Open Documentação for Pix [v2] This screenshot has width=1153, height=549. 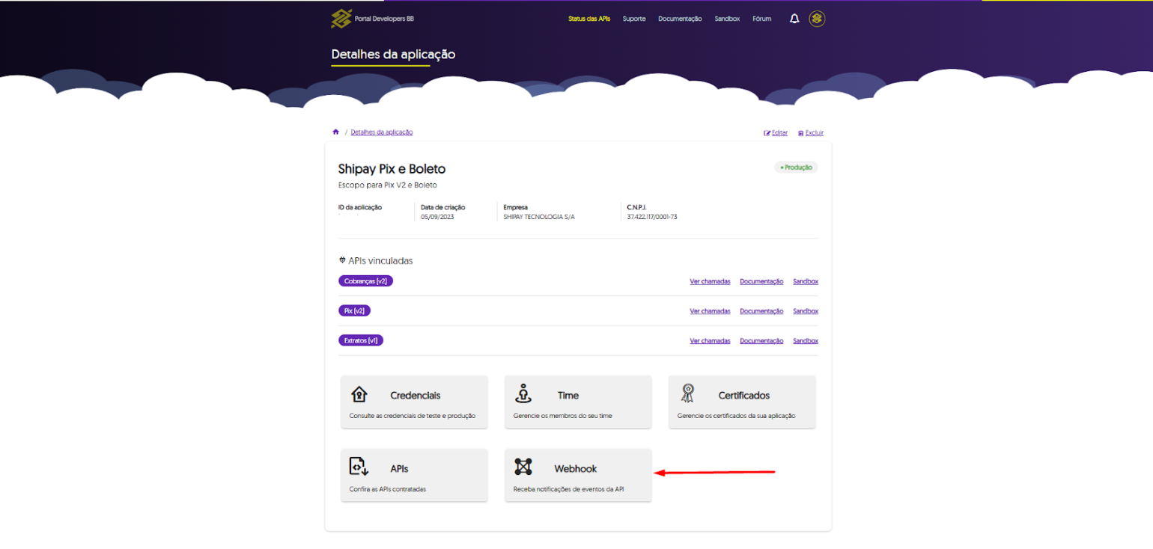pyautogui.click(x=761, y=310)
